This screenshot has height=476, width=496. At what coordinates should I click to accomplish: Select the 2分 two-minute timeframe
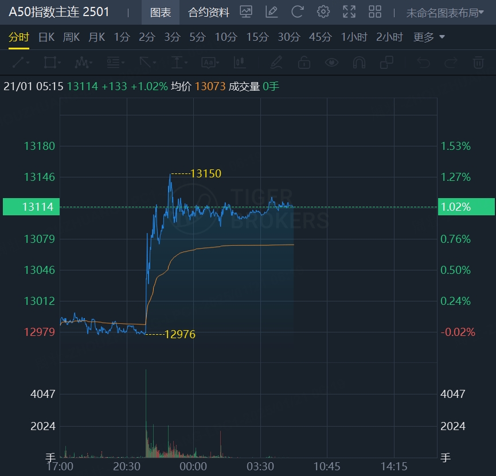pos(147,37)
